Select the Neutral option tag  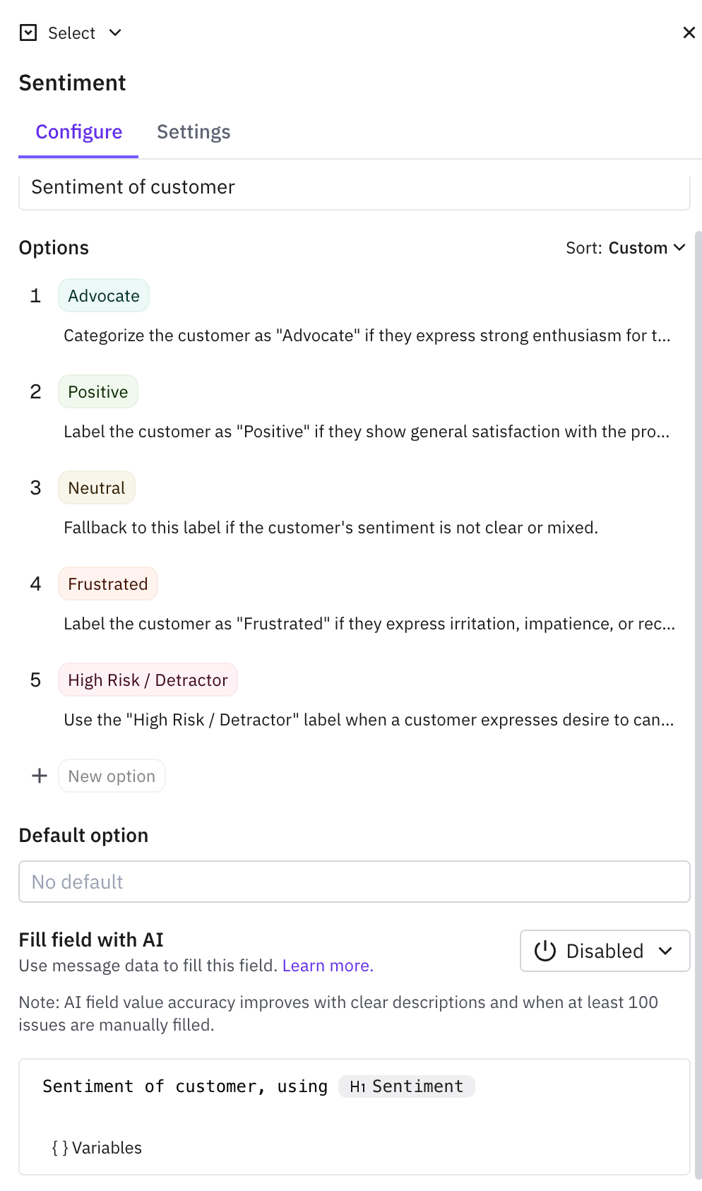pos(97,488)
